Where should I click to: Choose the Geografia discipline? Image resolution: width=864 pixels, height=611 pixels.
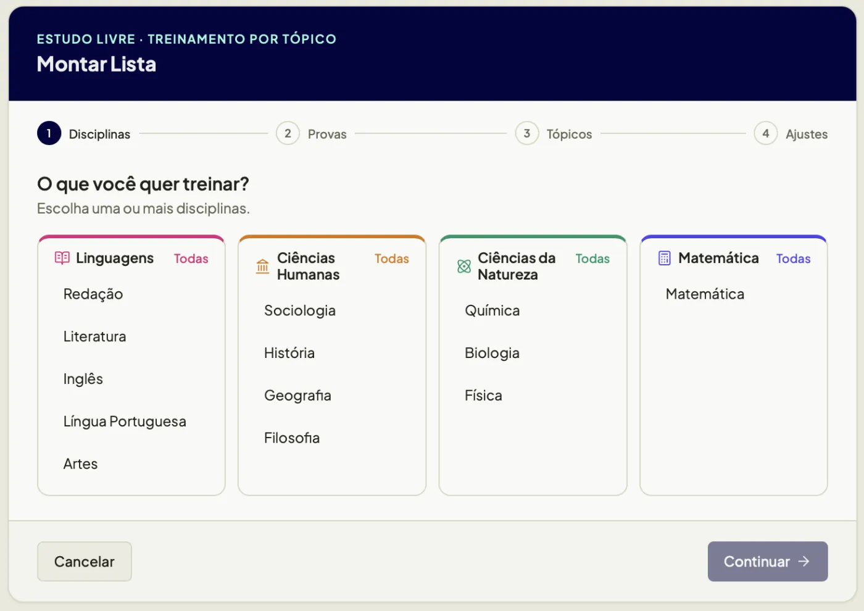[297, 396]
